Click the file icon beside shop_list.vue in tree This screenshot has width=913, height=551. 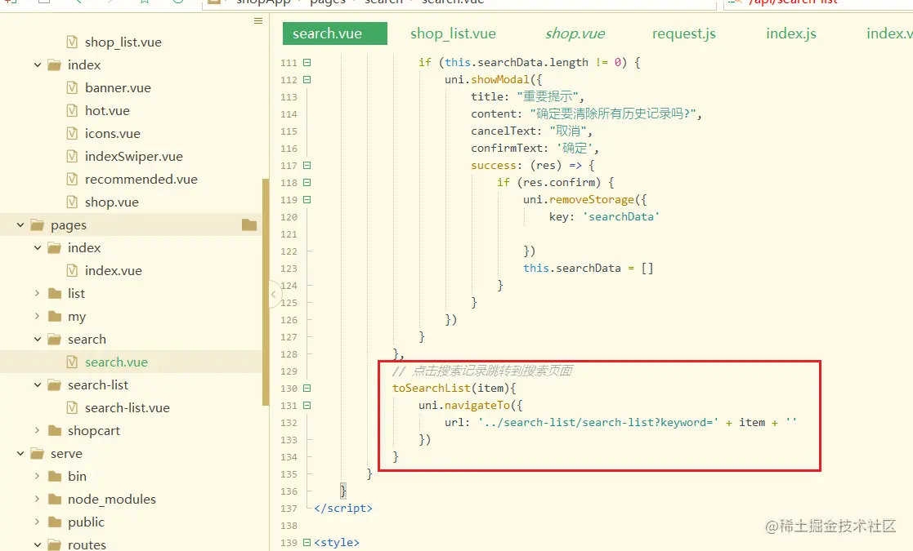72,42
